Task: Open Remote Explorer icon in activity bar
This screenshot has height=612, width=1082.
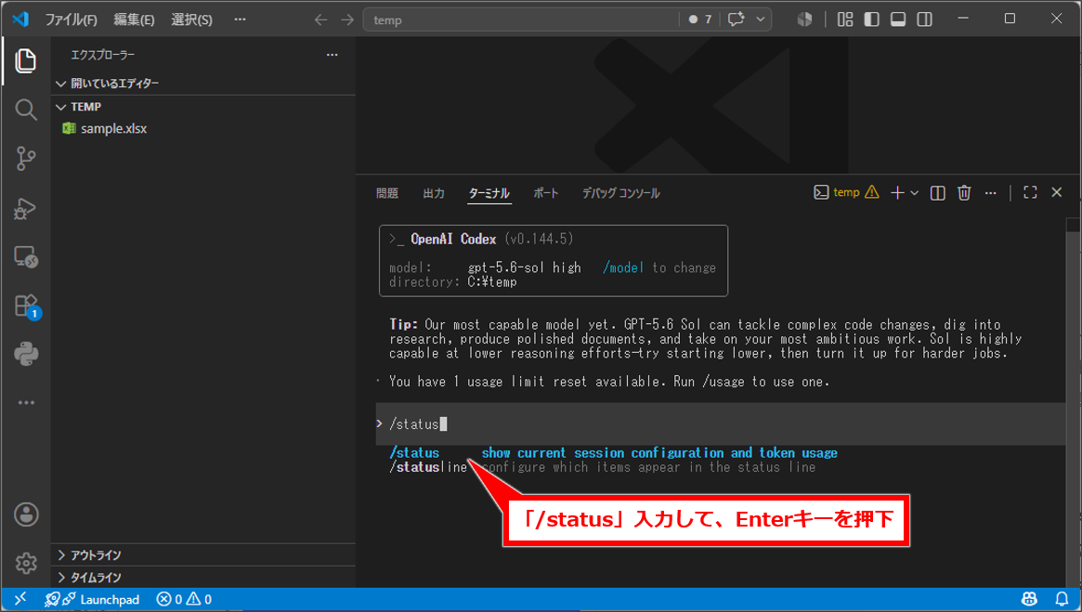Action: tap(25, 257)
